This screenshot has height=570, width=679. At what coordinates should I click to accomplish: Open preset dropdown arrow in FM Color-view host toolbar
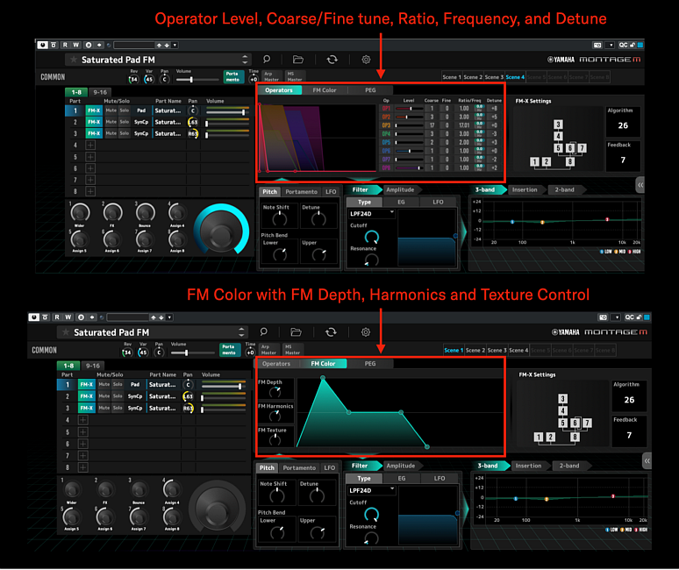pyautogui.click(x=170, y=317)
